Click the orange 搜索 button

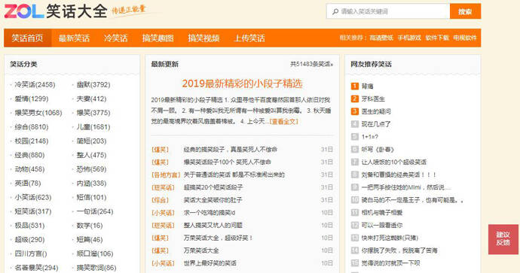(465, 11)
